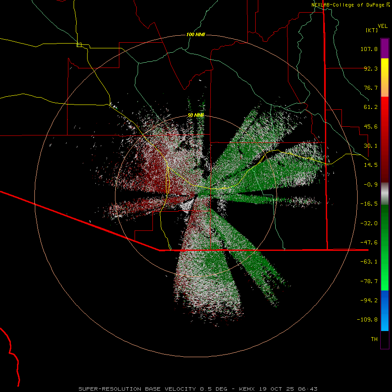Click the -0.9 legend value
Image resolution: width=392 pixels, height=392 pixels.
coord(371,185)
